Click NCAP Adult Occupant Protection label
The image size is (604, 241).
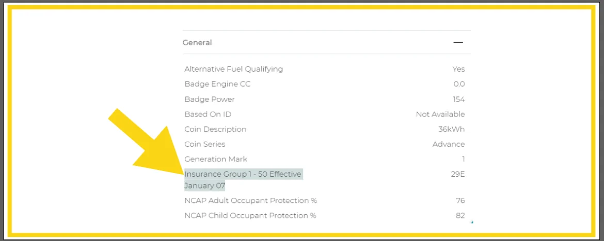click(250, 200)
